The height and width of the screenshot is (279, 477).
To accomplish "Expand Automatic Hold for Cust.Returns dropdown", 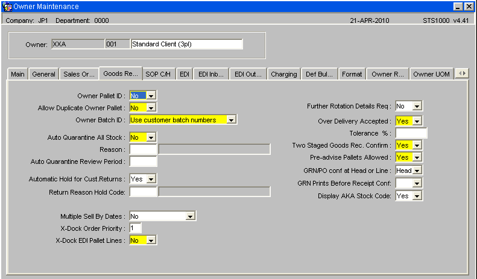I will (x=151, y=179).
